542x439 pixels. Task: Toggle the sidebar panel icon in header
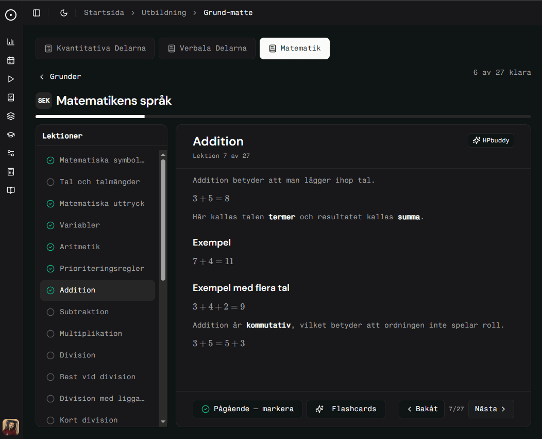(x=37, y=13)
